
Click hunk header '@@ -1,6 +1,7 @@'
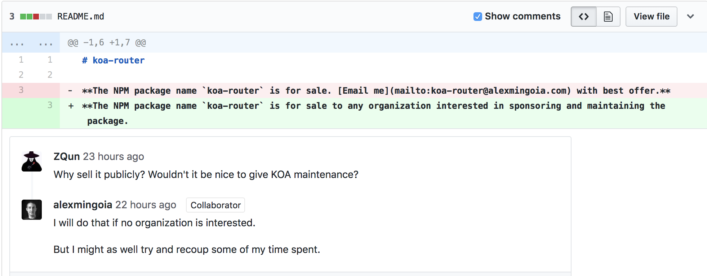(107, 43)
